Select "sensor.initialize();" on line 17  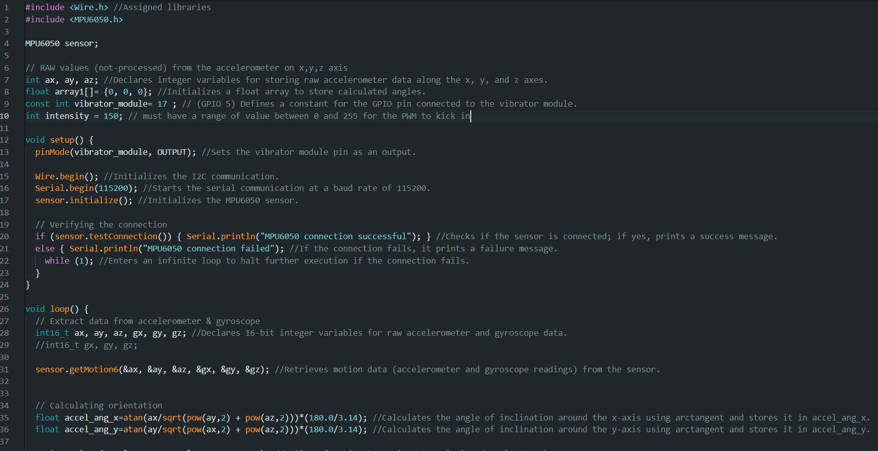click(84, 200)
